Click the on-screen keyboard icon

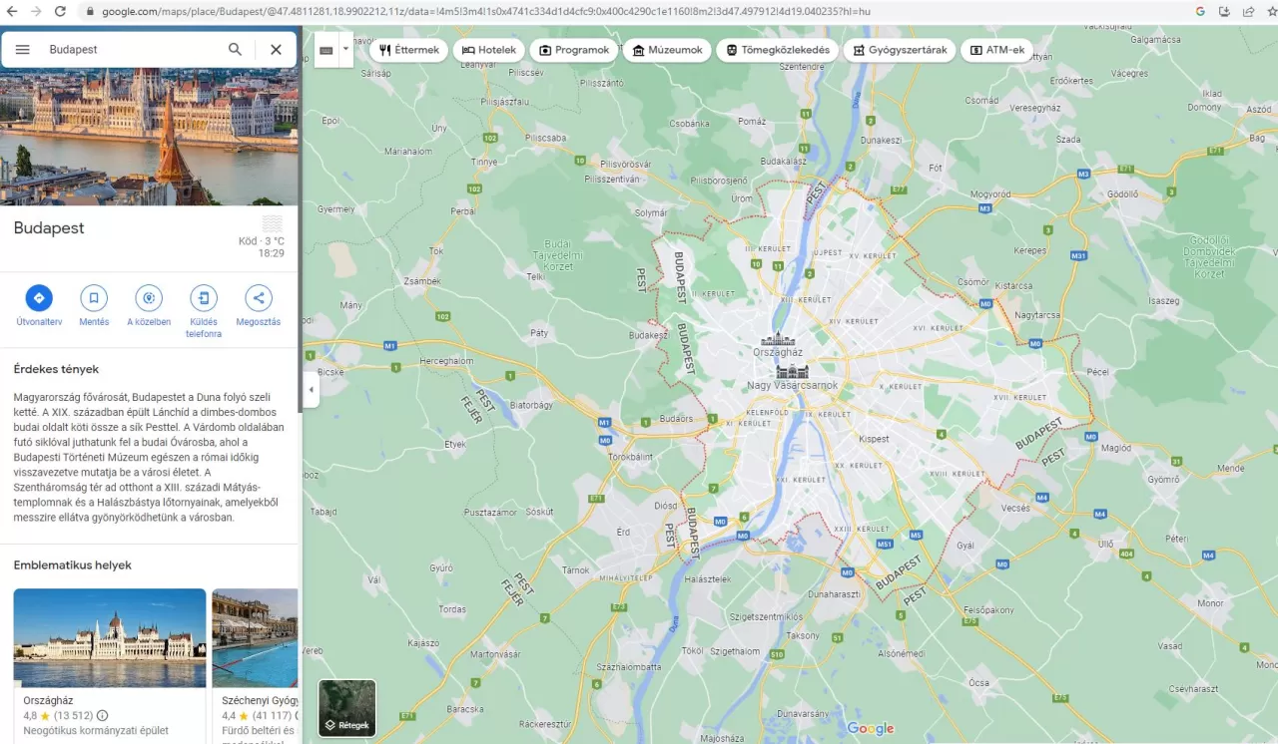325,48
